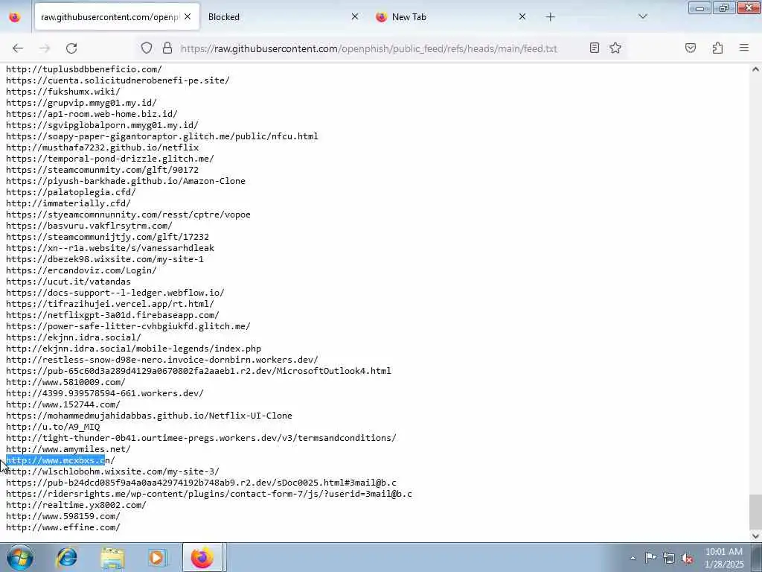Click the ridersrights.me contact-form-7 line
The height and width of the screenshot is (572, 762).
coord(209,495)
